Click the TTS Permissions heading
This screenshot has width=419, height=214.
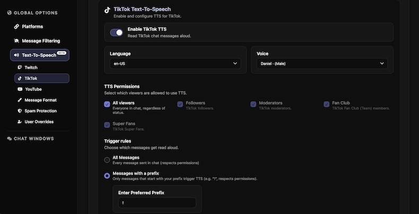(122, 86)
